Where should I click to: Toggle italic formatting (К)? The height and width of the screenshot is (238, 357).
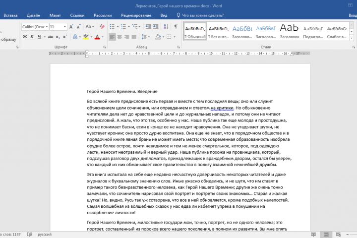[x=32, y=37]
